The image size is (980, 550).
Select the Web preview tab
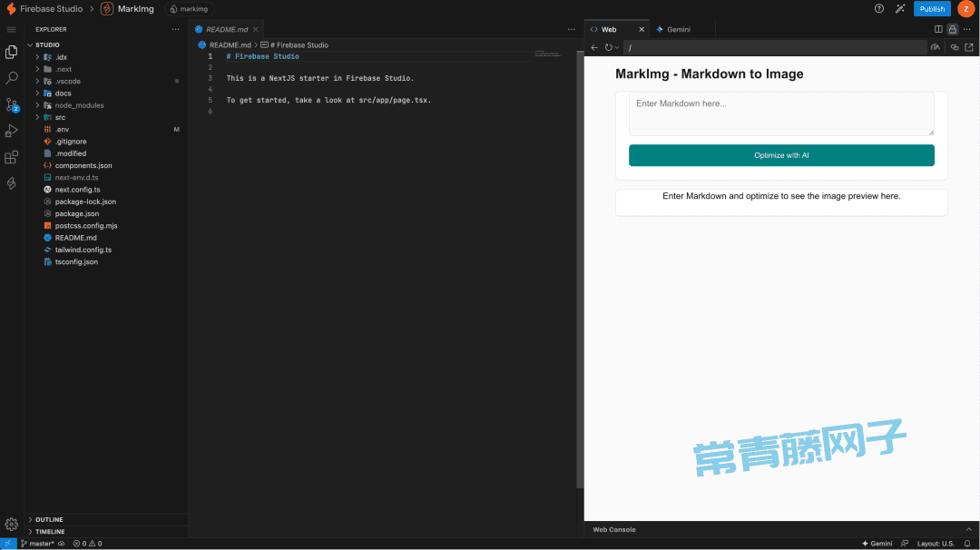click(610, 29)
